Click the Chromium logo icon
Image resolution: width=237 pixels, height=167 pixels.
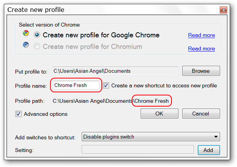[x=26, y=45]
